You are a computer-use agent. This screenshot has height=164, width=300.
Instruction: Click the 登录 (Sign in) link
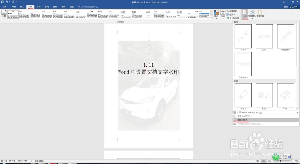tap(286, 7)
